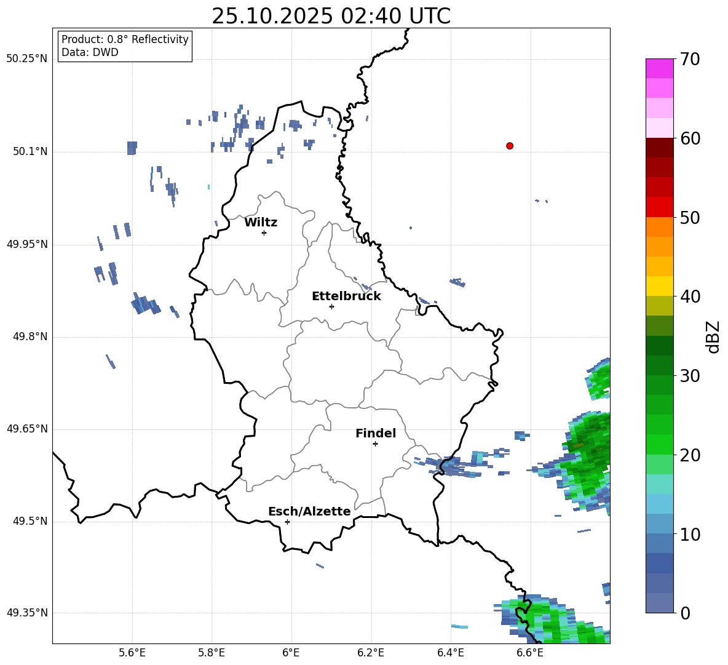Viewport: 728px width, 665px height.
Task: Click the light blue colorbar segment above 10
Action: [659, 524]
